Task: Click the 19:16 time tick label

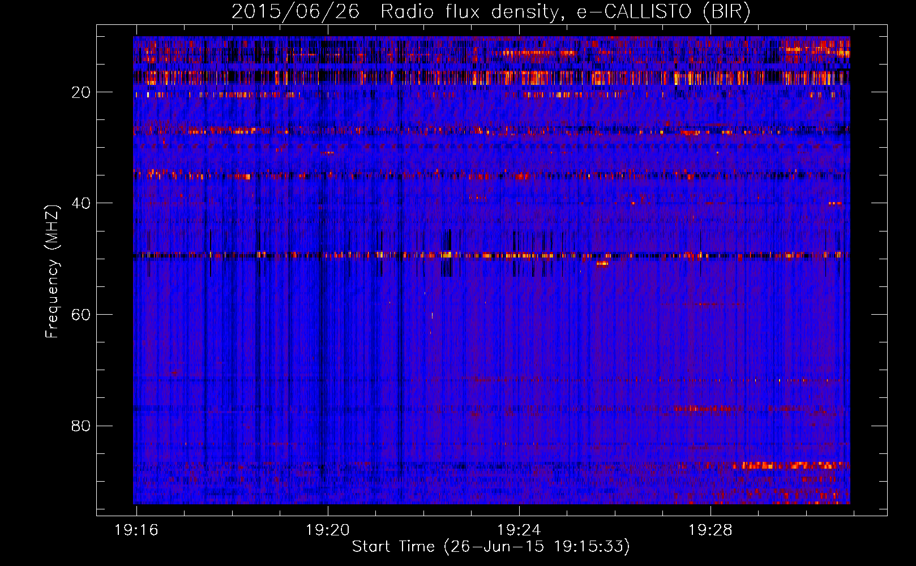Action: coord(136,530)
